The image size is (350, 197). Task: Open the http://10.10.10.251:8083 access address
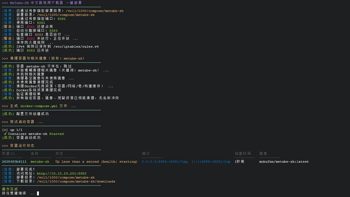(62, 173)
